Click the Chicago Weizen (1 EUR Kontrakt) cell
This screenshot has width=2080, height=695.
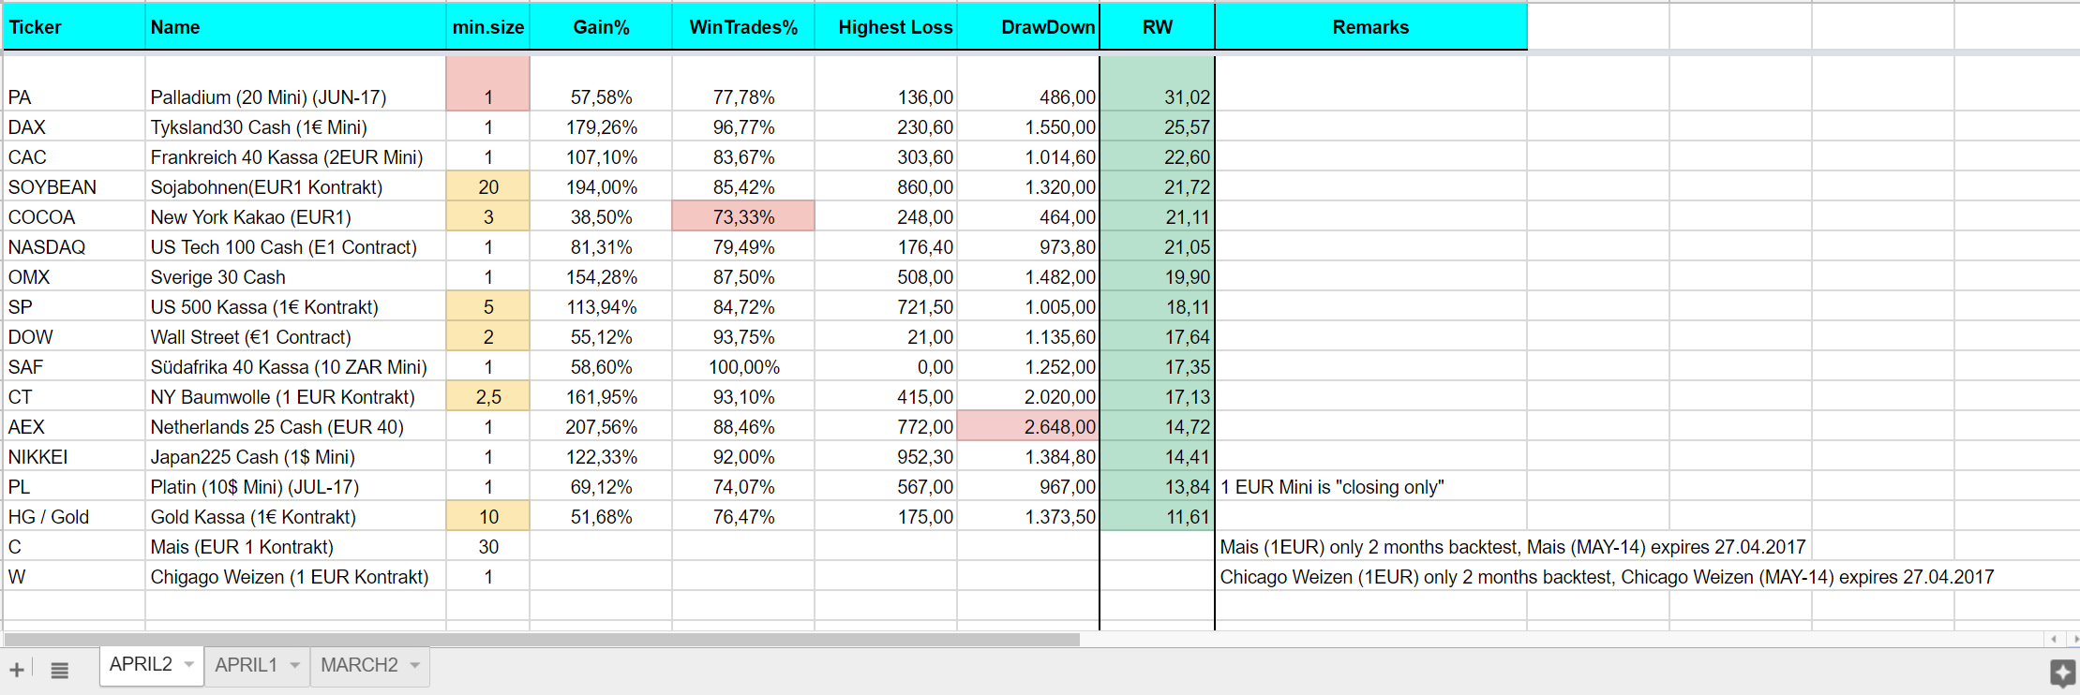click(295, 576)
